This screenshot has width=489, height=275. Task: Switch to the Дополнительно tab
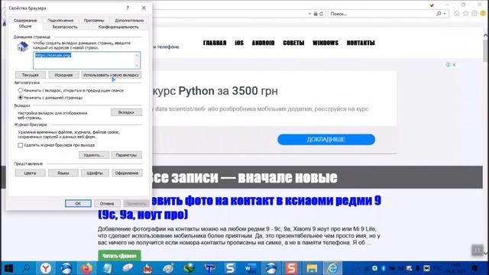point(129,21)
